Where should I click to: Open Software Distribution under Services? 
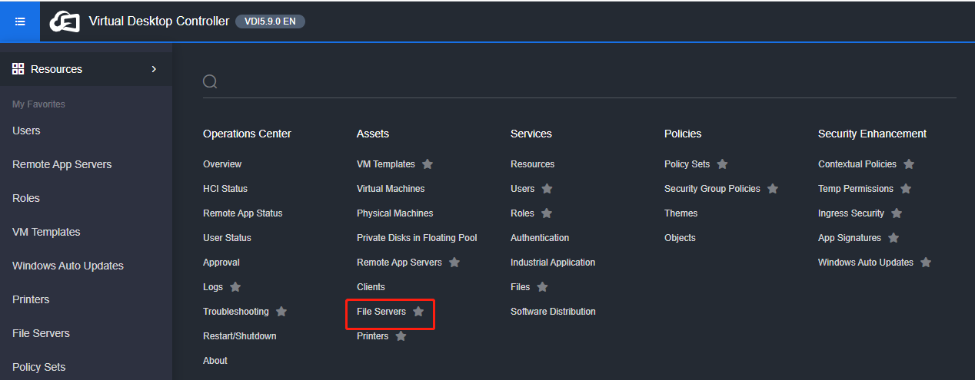553,312
